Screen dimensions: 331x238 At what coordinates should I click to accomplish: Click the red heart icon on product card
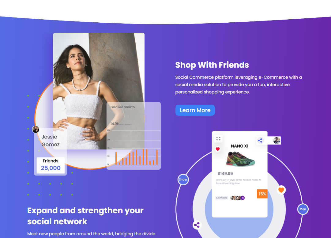coord(218,149)
